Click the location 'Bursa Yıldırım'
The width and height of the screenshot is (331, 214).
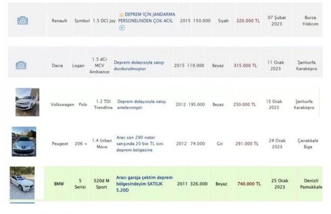click(311, 20)
